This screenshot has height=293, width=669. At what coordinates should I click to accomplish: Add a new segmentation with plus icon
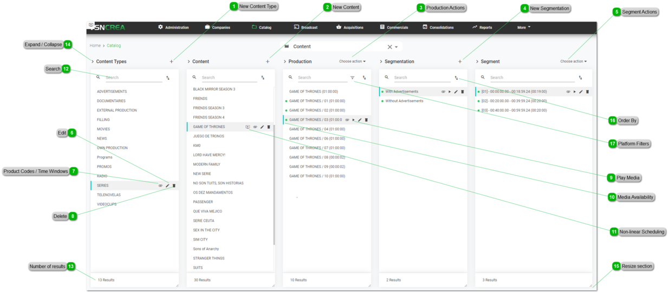[460, 62]
